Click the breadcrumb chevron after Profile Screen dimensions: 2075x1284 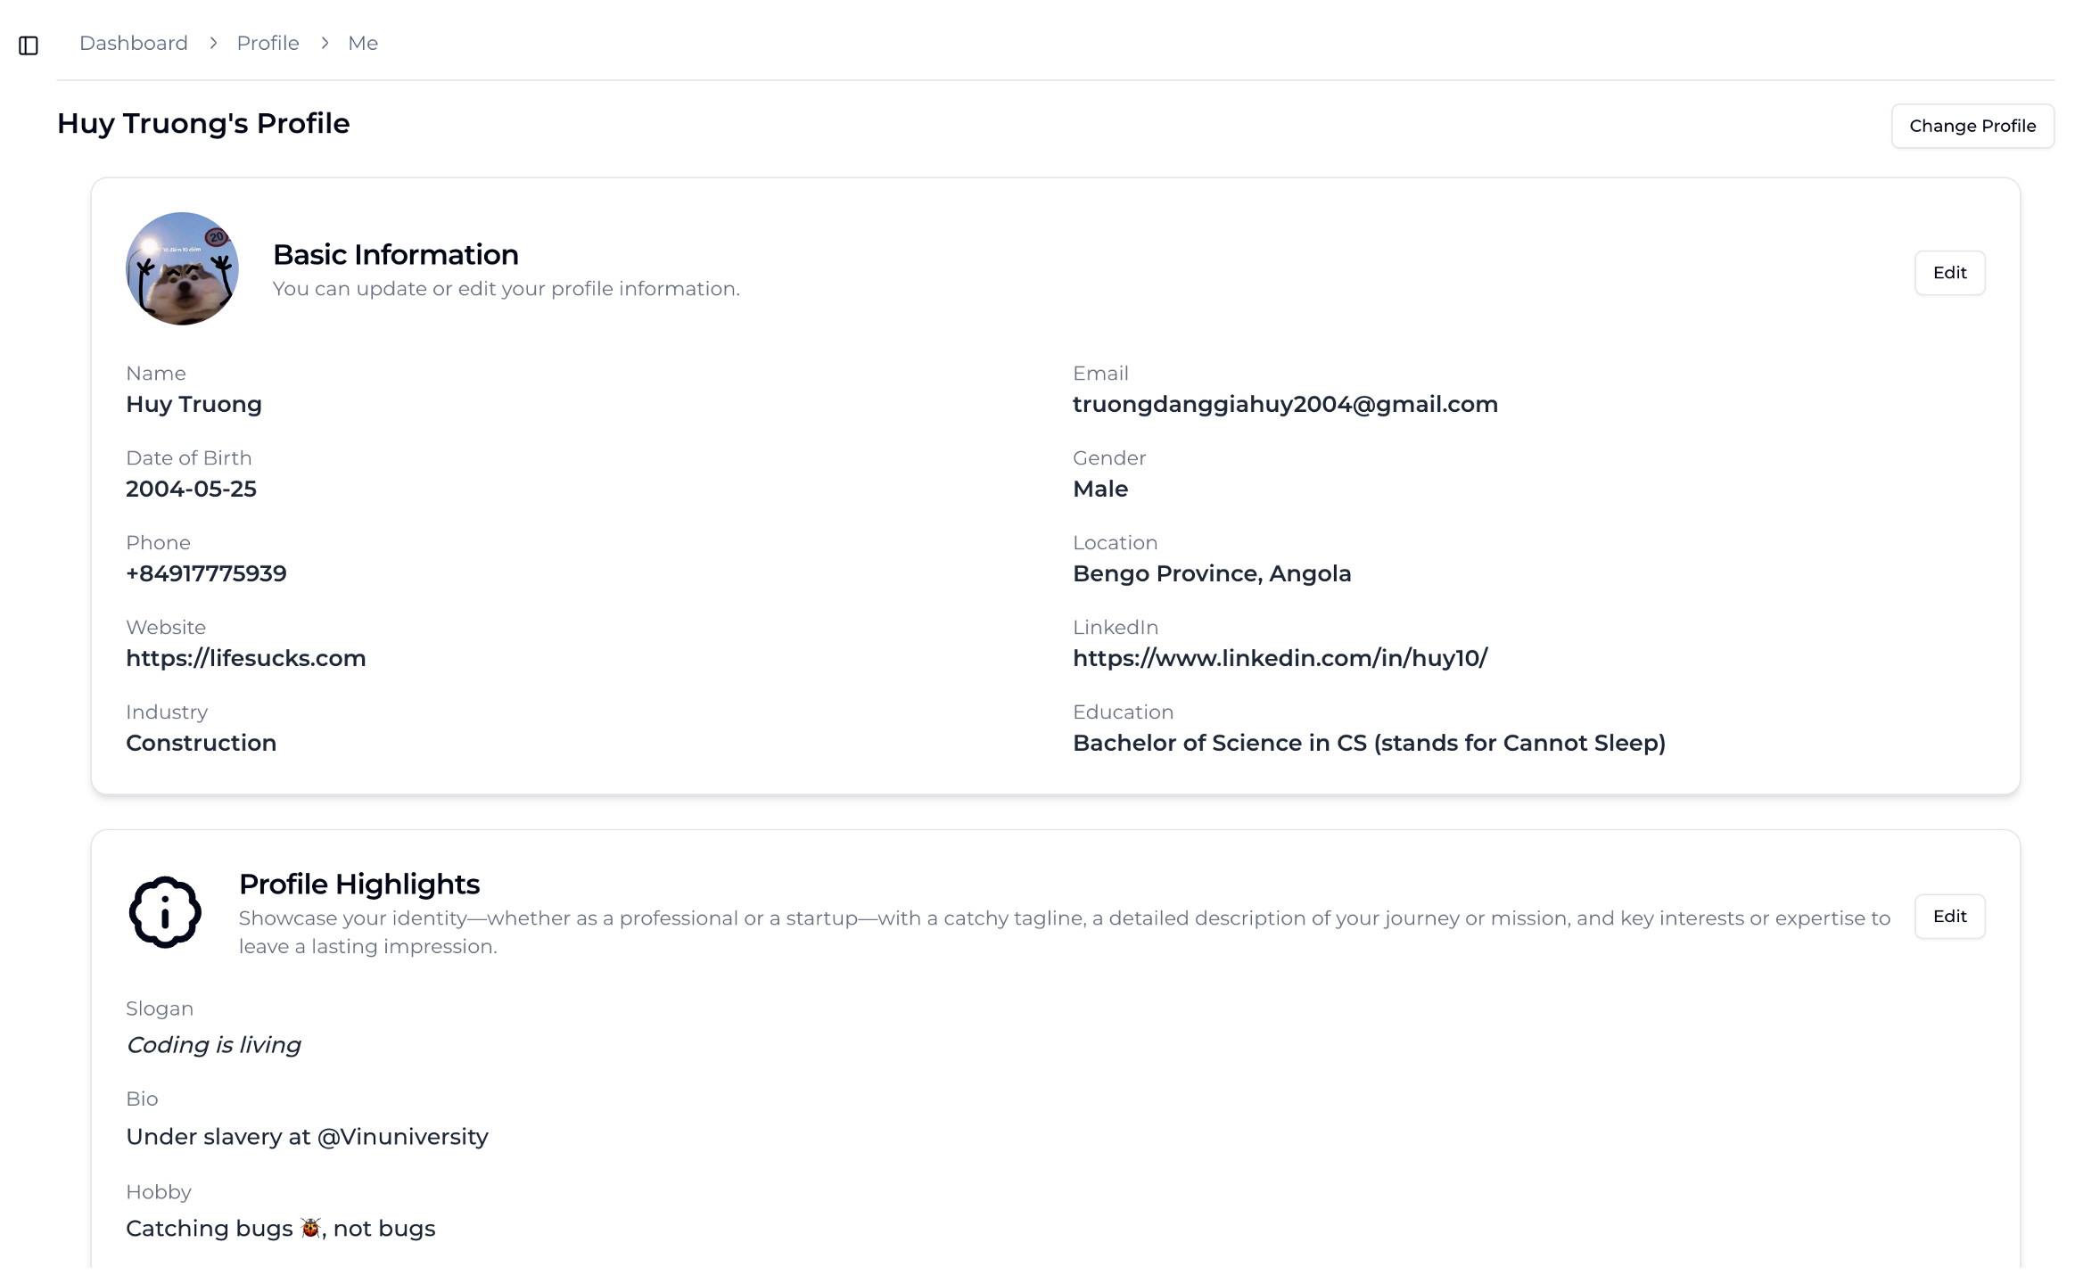pos(325,43)
